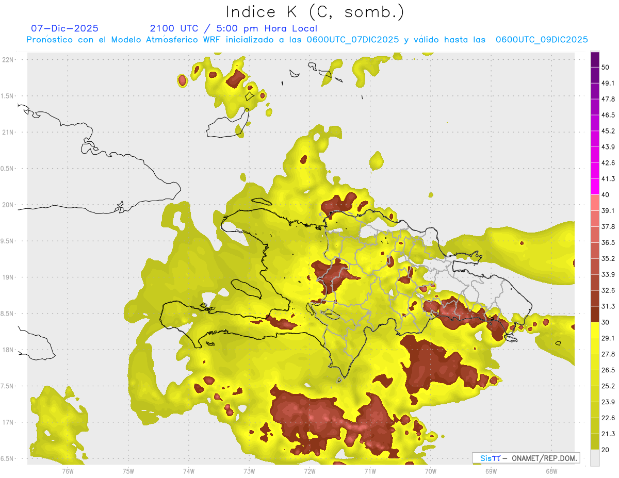Click the light gray colorbar swatch below 20
Image resolution: width=619 pixels, height=478 pixels.
(595, 458)
